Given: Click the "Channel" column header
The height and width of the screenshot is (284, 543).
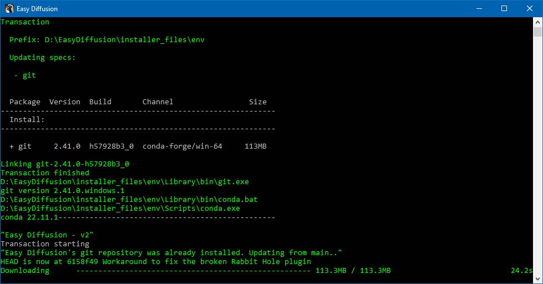Looking at the screenshot, I should [x=158, y=102].
